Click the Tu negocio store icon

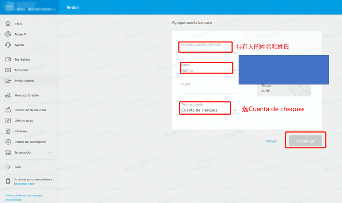pyautogui.click(x=8, y=152)
